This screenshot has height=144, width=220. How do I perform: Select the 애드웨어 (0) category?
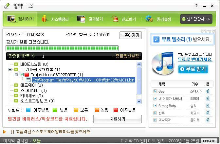(x=31, y=85)
